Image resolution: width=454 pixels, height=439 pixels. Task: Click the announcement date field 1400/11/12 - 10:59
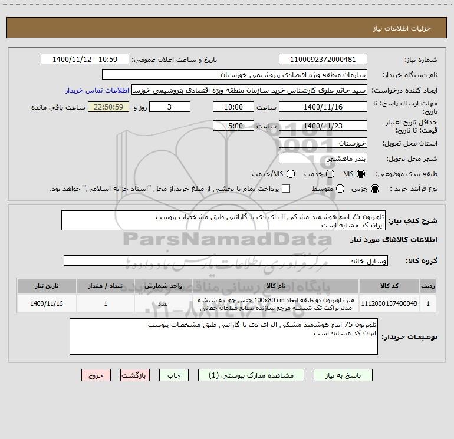point(85,59)
